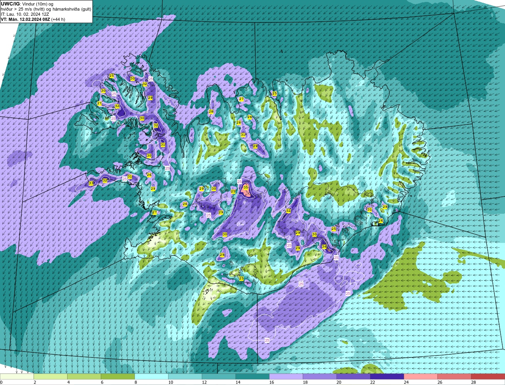This screenshot has width=505, height=385.
Task: Click the 26–28 m/s salmon legend swatch
Action: (x=454, y=377)
